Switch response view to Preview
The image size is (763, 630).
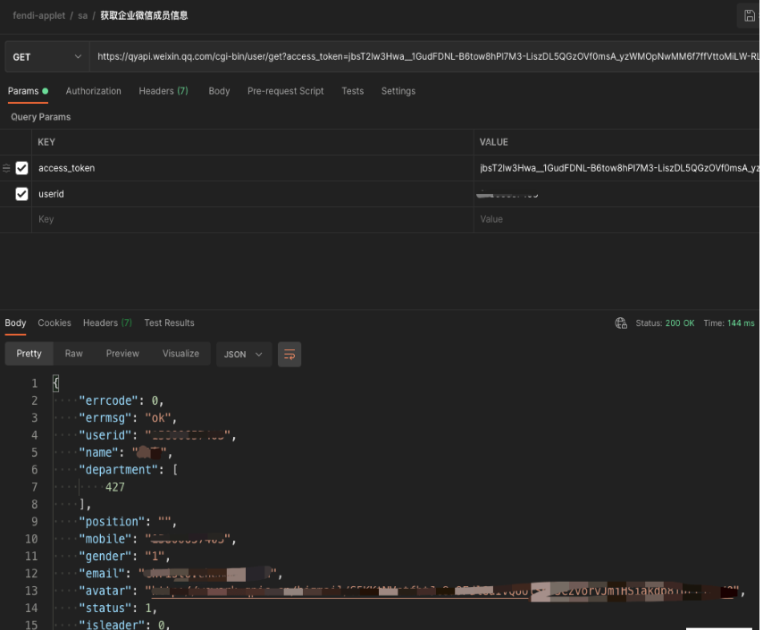122,354
